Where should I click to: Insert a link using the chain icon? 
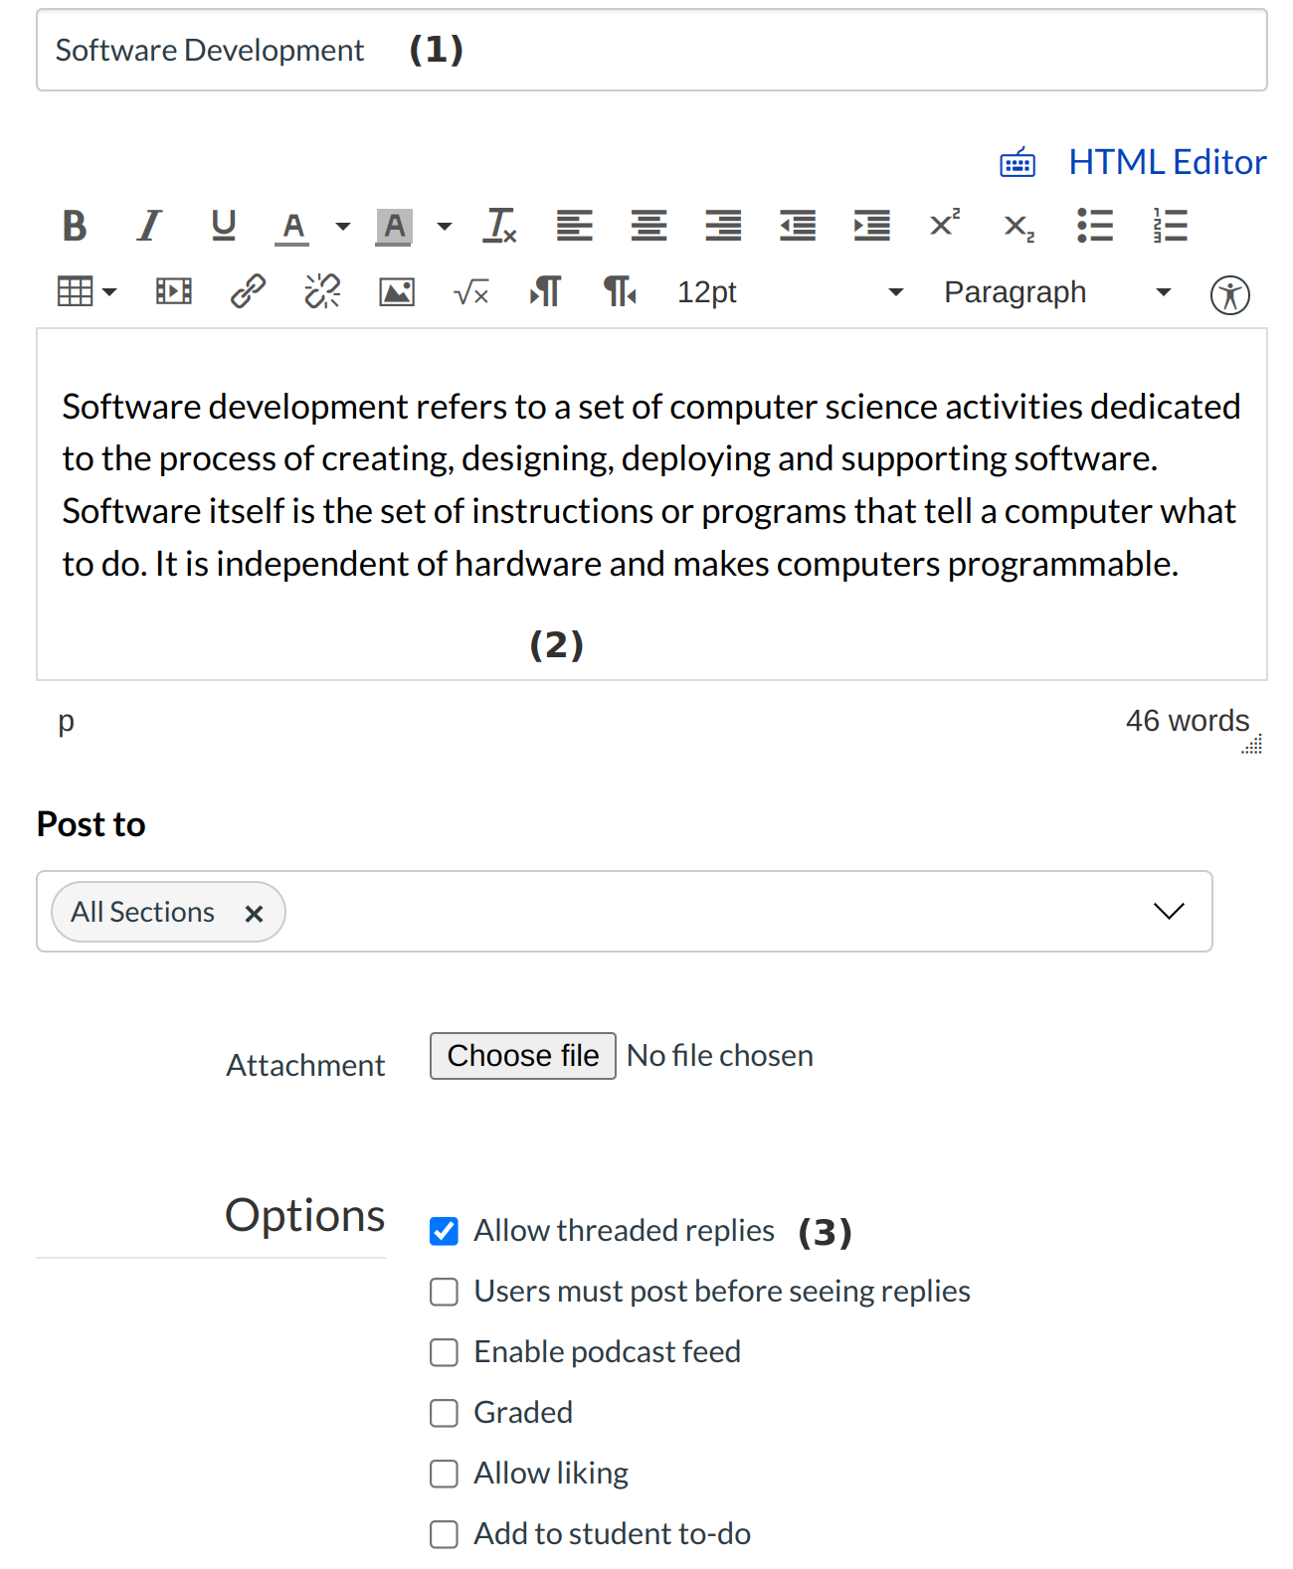click(248, 292)
